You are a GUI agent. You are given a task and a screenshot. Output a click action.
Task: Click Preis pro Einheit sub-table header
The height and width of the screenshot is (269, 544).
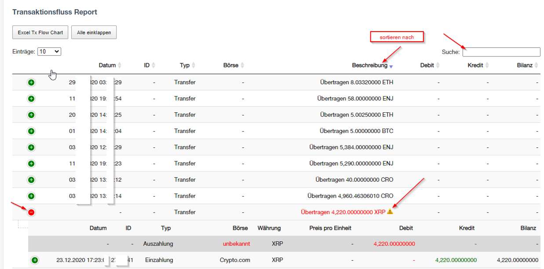click(x=330, y=228)
